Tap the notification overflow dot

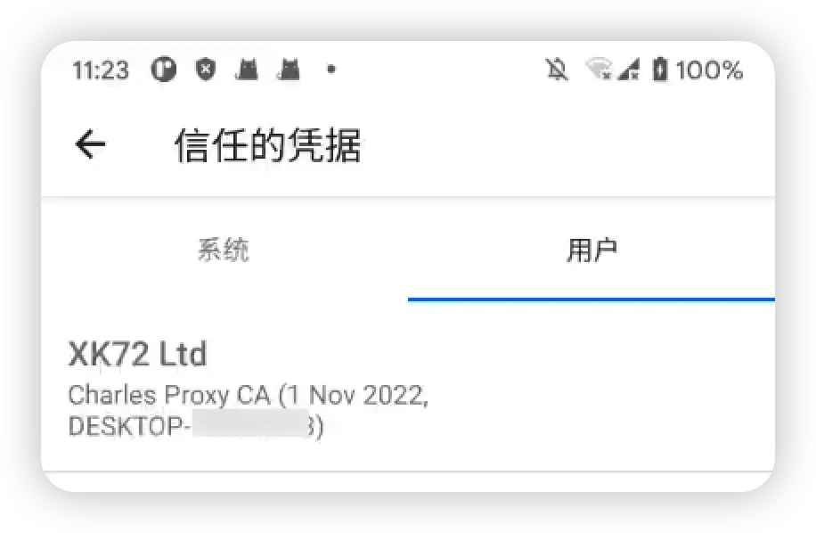pyautogui.click(x=331, y=70)
